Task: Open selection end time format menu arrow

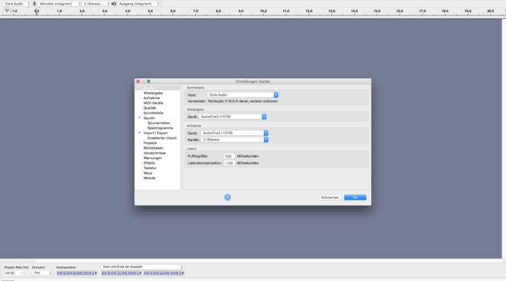Action: [x=183, y=274]
